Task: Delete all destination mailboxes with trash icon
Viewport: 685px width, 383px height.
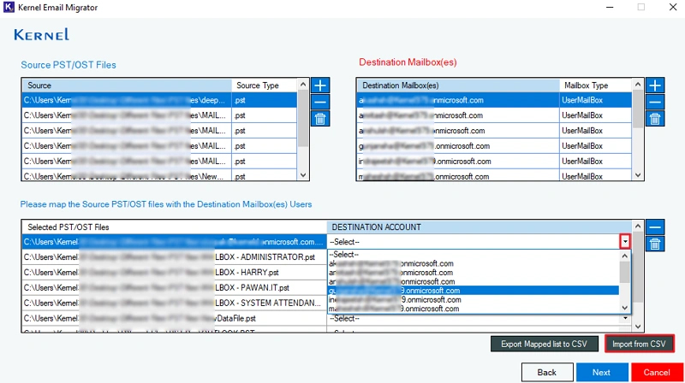Action: (x=655, y=119)
